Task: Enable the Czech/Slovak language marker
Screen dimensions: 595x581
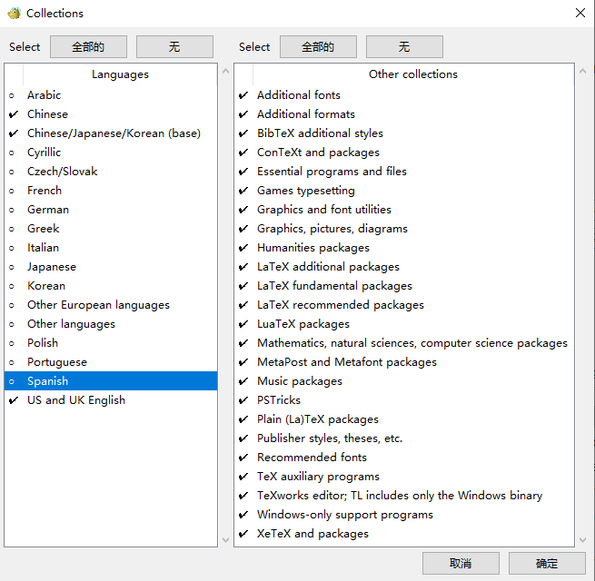Action: coord(12,172)
